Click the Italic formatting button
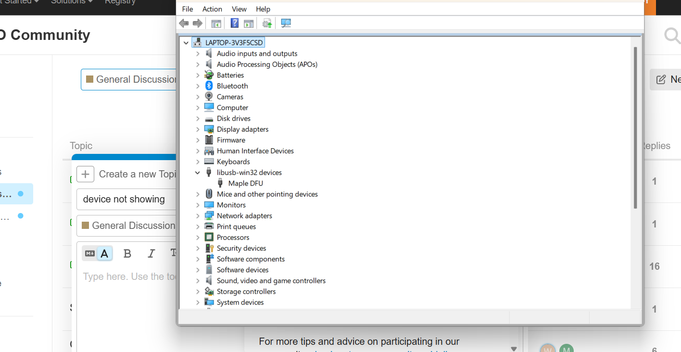681x352 pixels. 151,253
